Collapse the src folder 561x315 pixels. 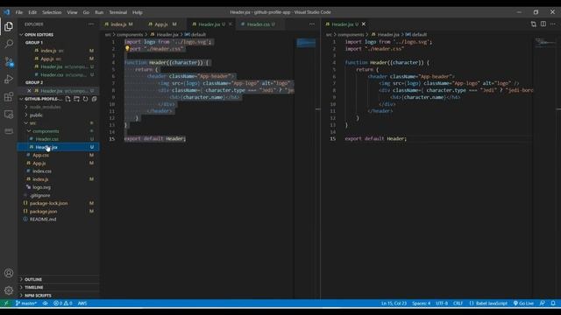pos(32,123)
